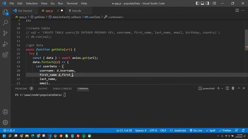Toggle the primary side bar layout icon
Screen dimensions: 248x139
point(197,3)
